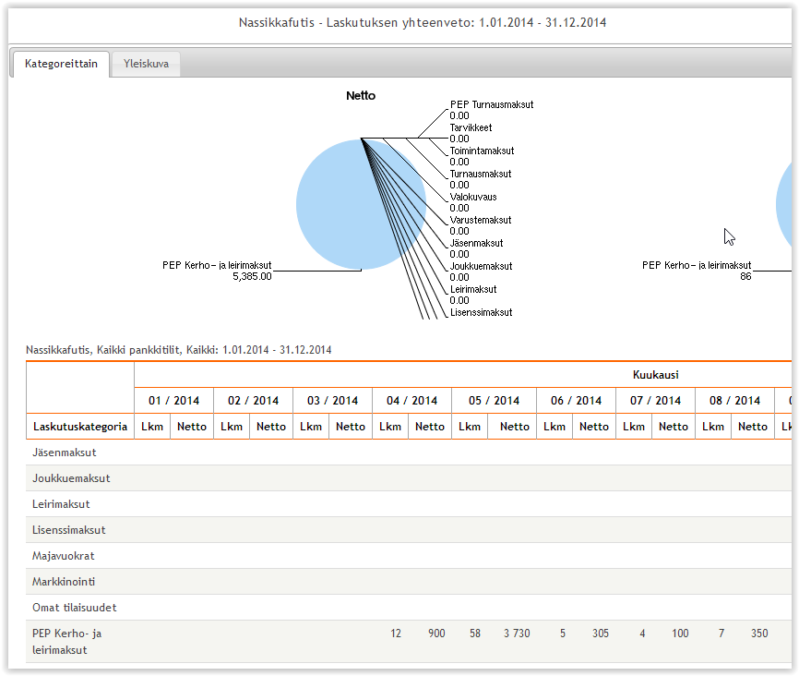Select the PEP Kerho- ja leirimaksut row label
Viewport: 799px width, 676px height.
(66, 642)
